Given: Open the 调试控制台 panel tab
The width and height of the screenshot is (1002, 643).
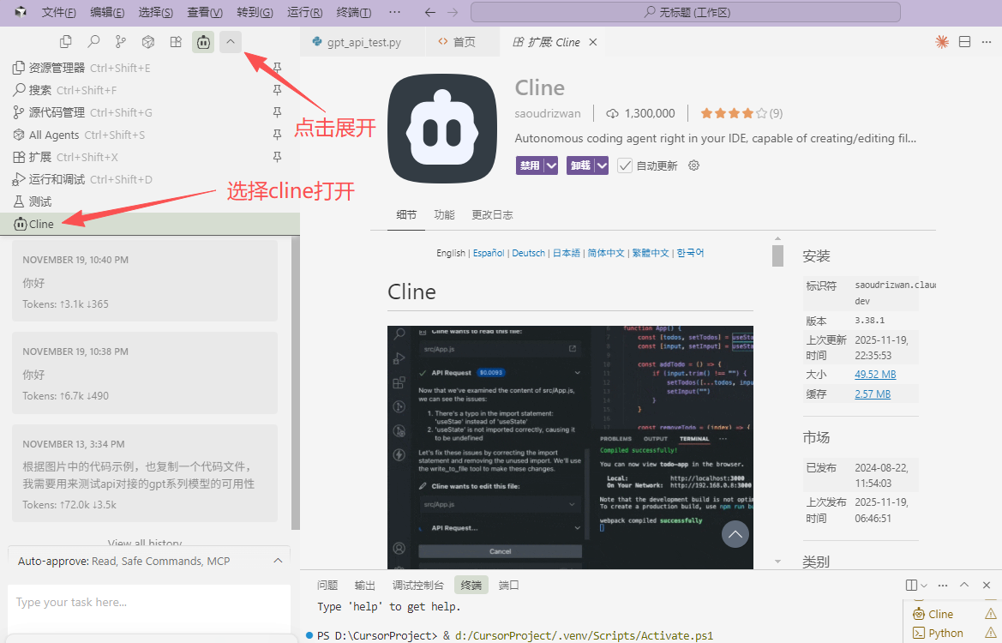Looking at the screenshot, I should [418, 585].
